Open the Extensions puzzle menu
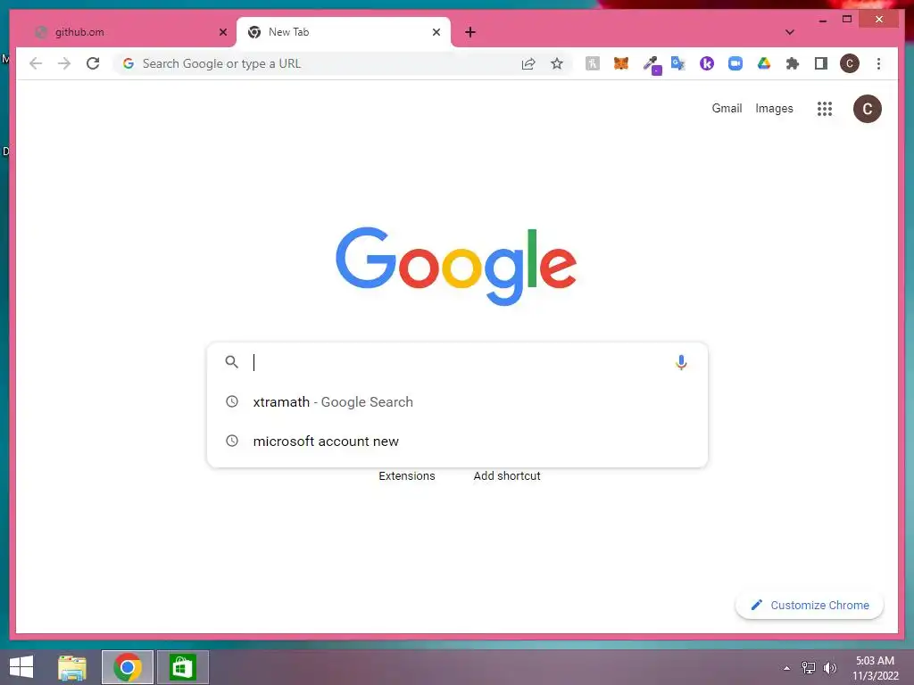Image resolution: width=914 pixels, height=685 pixels. 793,63
